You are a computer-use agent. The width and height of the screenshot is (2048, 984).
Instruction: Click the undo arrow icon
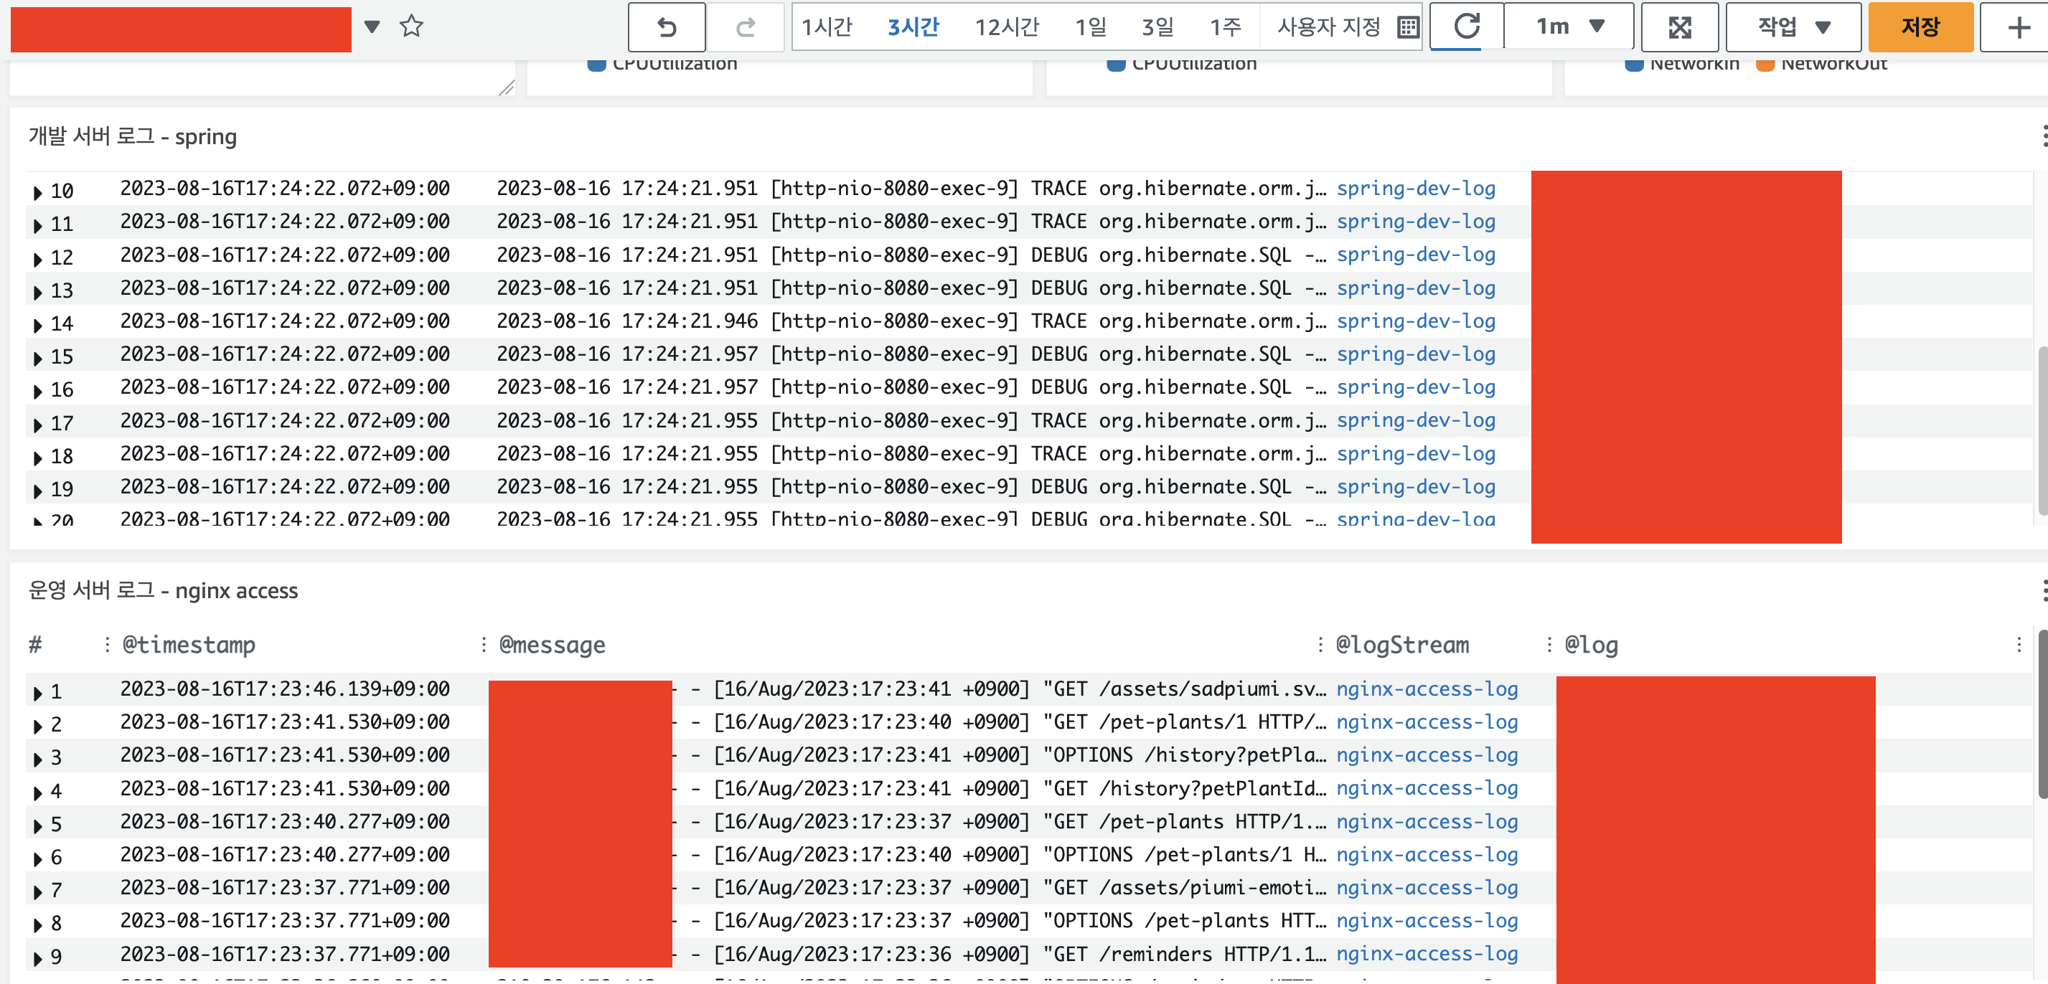(666, 28)
